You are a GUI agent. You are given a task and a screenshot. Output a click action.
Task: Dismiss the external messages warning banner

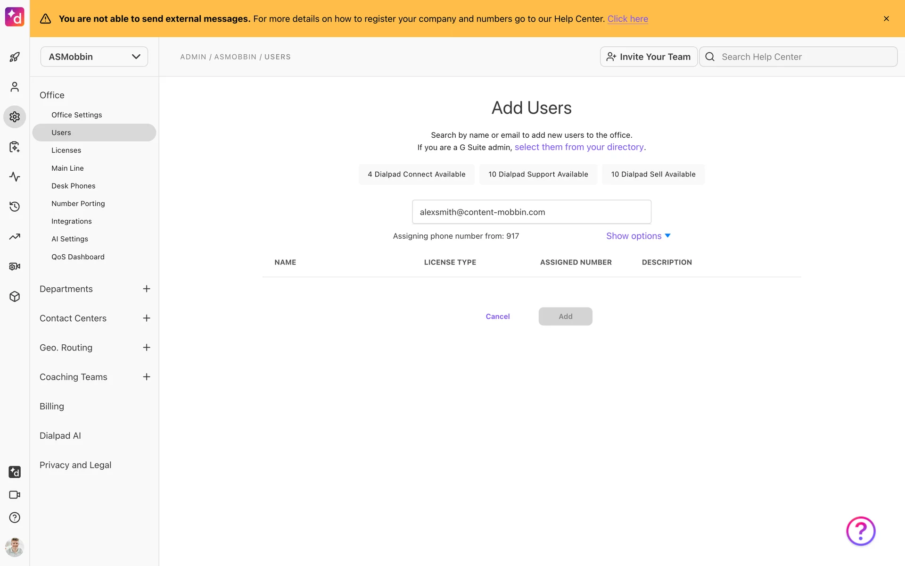886,18
